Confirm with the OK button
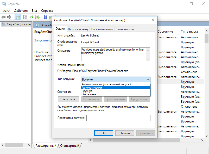This screenshot has width=209, height=154. click(x=104, y=133)
